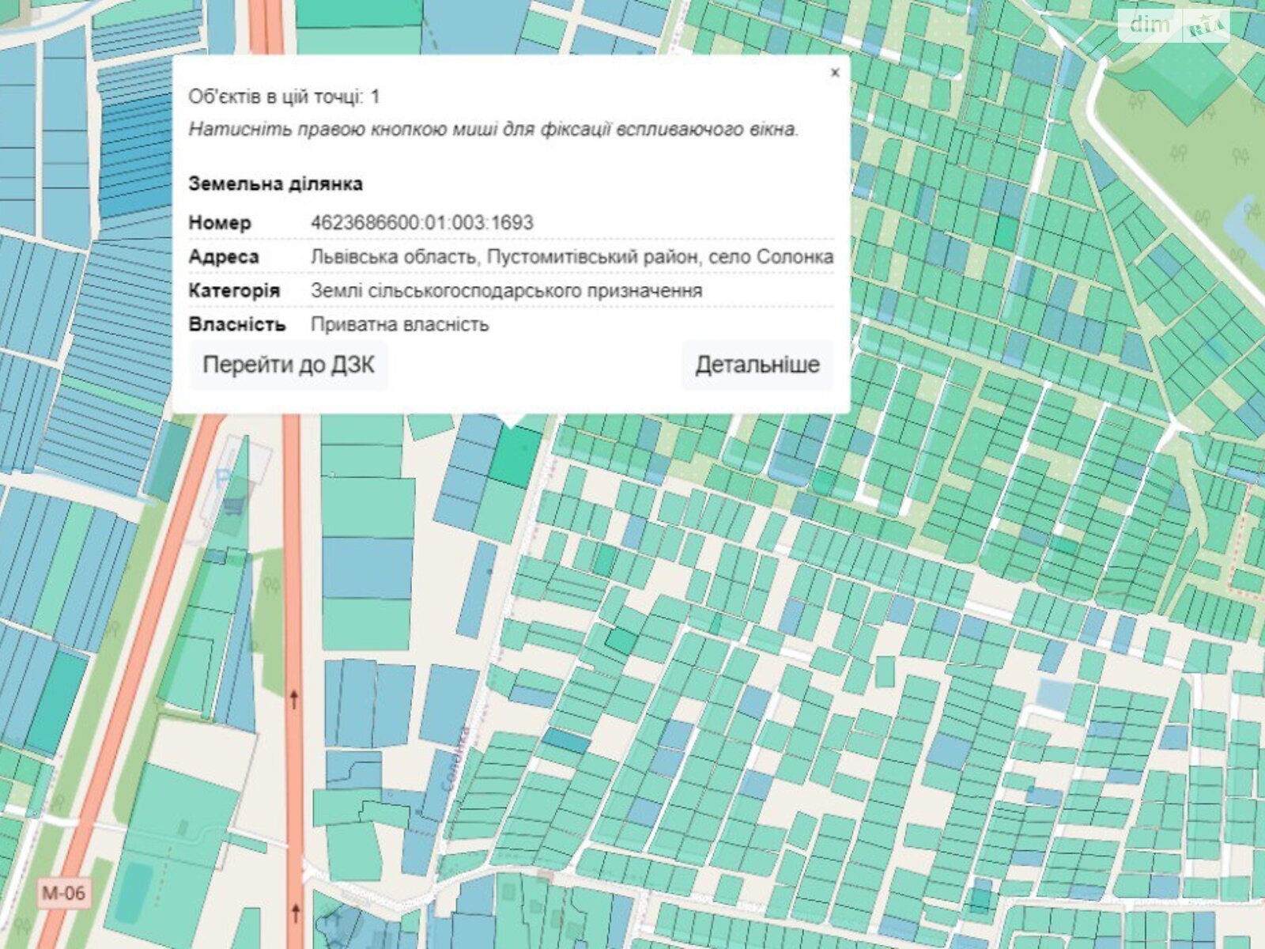Select category value 'Землі сільськогосподарського призначення'
The height and width of the screenshot is (949, 1265).
coord(507,291)
